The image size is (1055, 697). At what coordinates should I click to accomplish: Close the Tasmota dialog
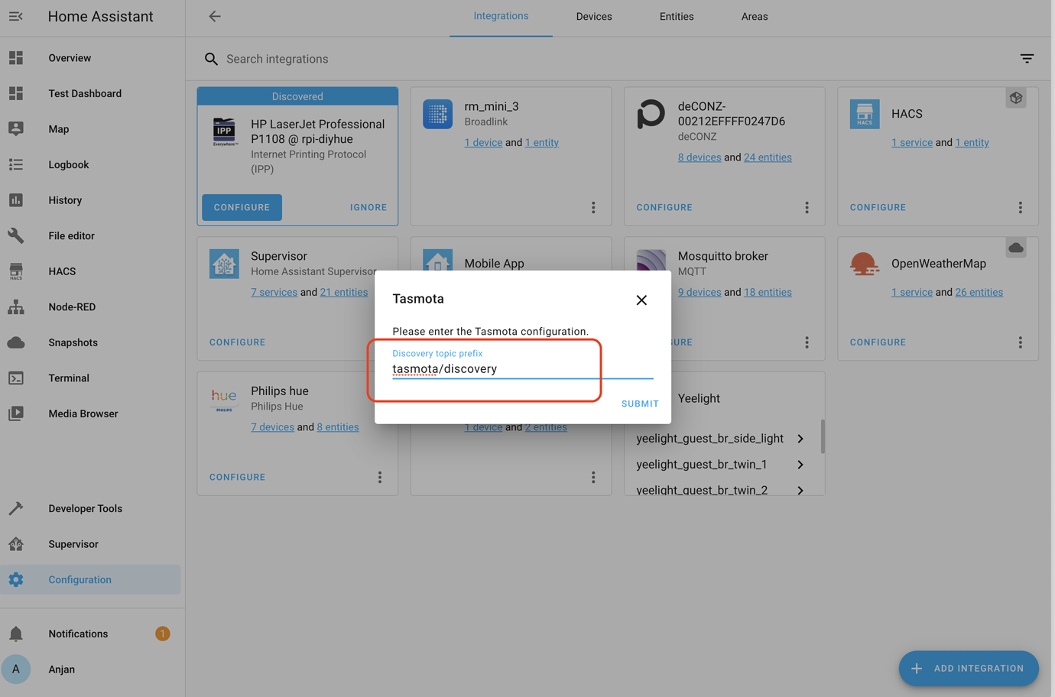click(x=641, y=300)
